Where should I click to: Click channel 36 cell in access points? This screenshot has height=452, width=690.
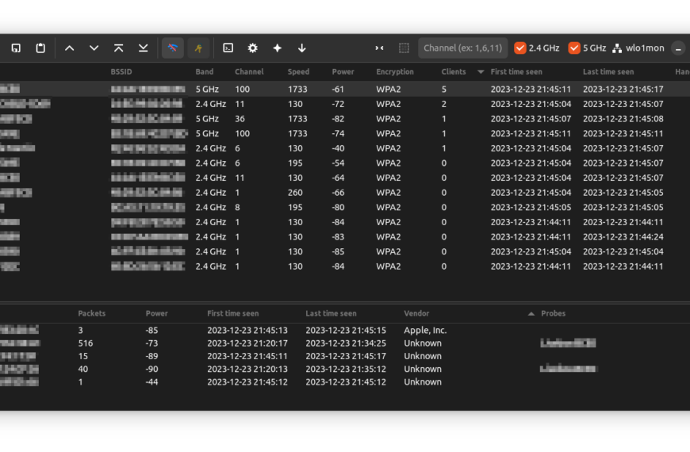tap(240, 119)
